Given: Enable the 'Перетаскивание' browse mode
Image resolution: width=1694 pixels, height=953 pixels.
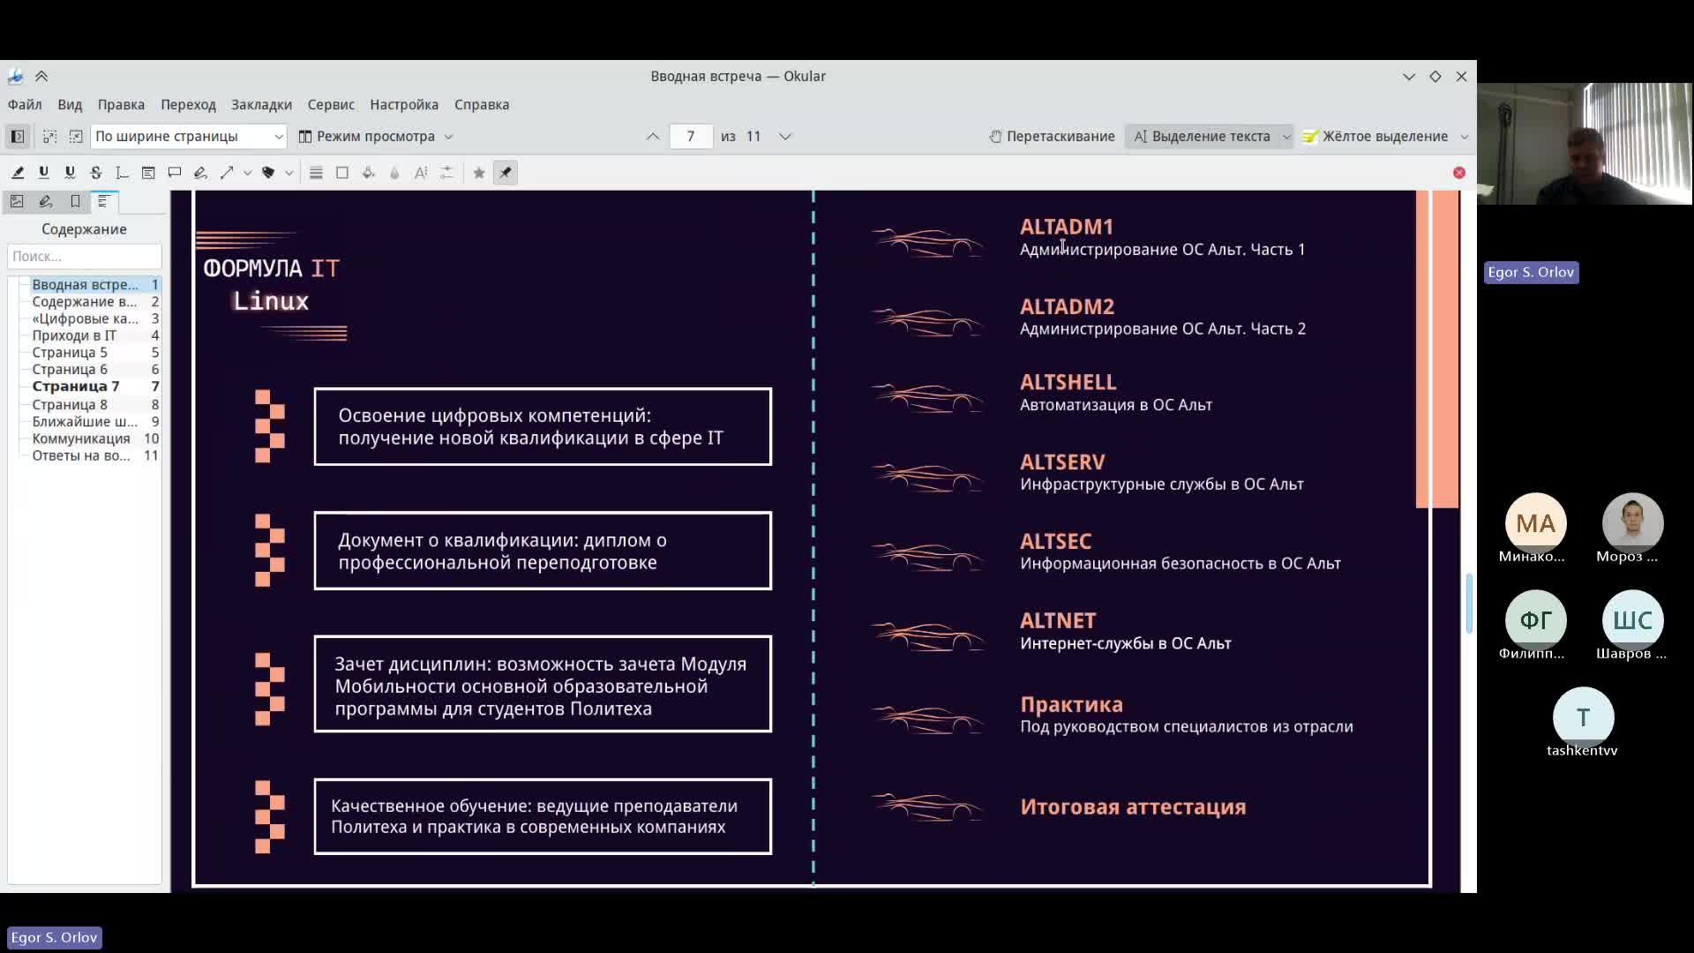Looking at the screenshot, I should click(1052, 137).
